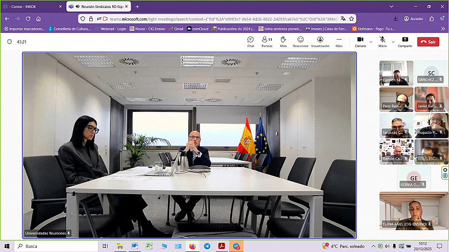Select the GE Gorka participant tile
The image size is (449, 252).
[x=413, y=178]
